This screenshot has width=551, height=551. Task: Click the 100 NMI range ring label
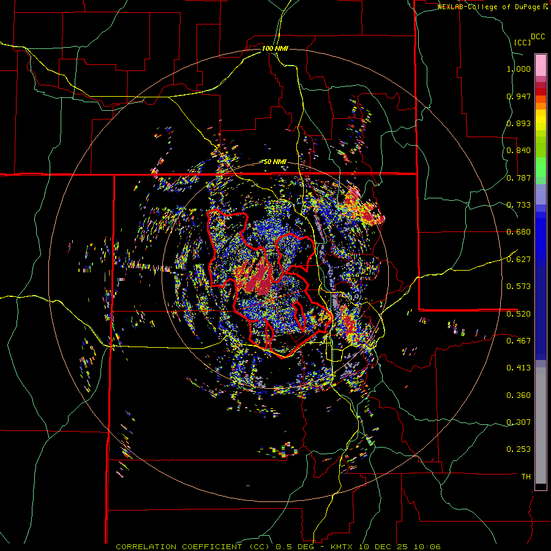click(x=275, y=48)
